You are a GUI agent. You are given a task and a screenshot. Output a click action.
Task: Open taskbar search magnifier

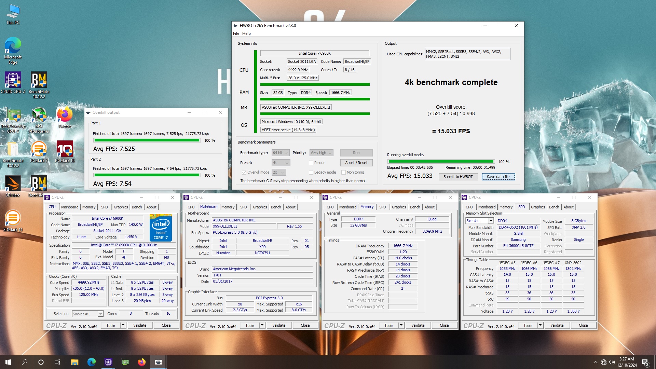(x=25, y=362)
